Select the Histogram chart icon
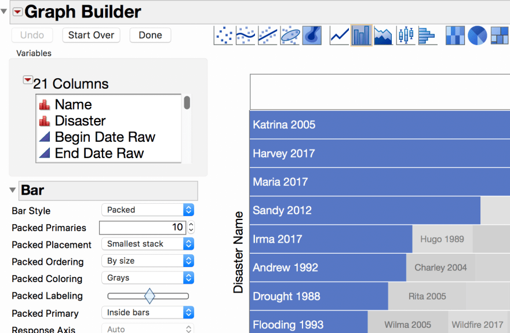 (427, 36)
